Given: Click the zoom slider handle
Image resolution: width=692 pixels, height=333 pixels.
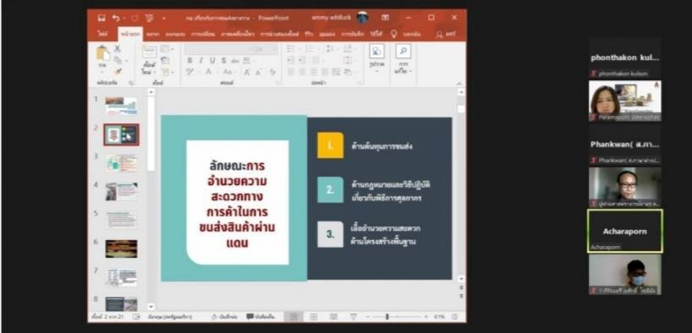Looking at the screenshot, I should pyautogui.click(x=387, y=317).
